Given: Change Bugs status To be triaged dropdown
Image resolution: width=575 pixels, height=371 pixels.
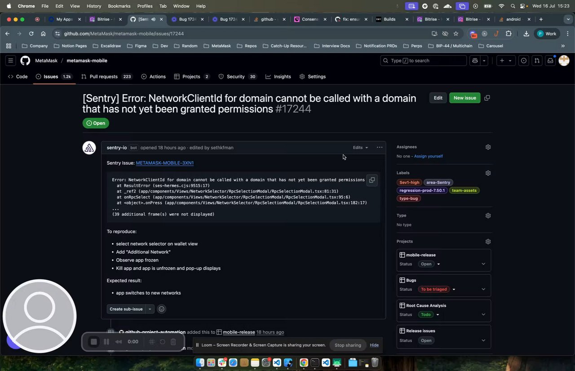Looking at the screenshot, I should tap(437, 289).
